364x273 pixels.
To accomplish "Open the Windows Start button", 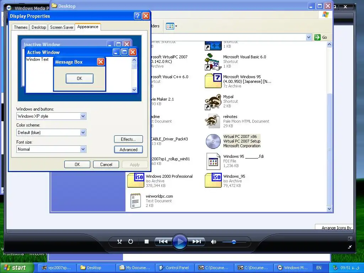I will [x=17, y=268].
